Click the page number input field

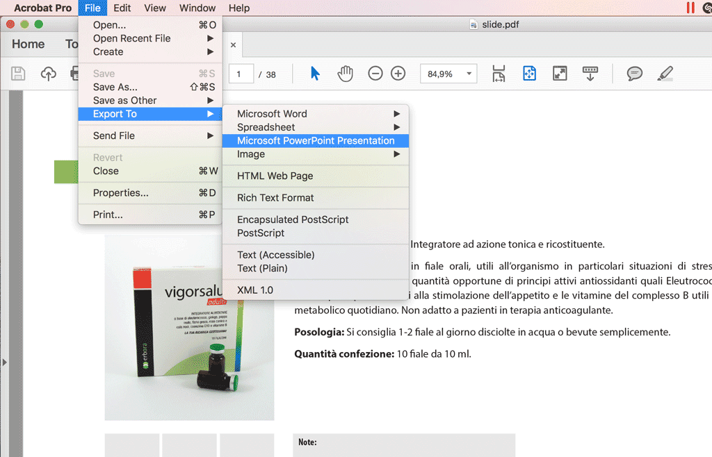click(x=240, y=74)
